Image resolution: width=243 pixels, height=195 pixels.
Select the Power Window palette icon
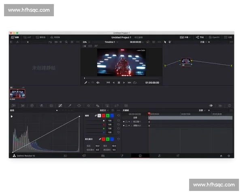[x=79, y=106]
